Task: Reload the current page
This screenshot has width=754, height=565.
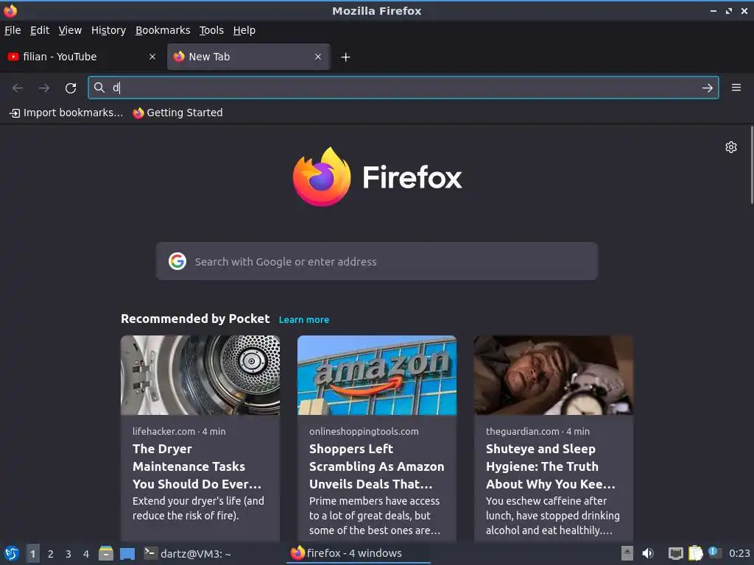Action: coord(71,88)
